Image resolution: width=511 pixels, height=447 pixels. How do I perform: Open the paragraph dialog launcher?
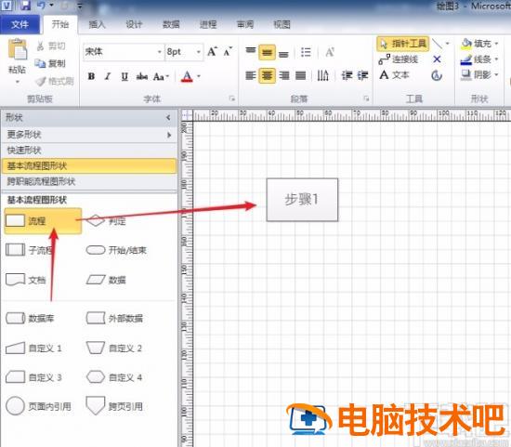point(366,99)
